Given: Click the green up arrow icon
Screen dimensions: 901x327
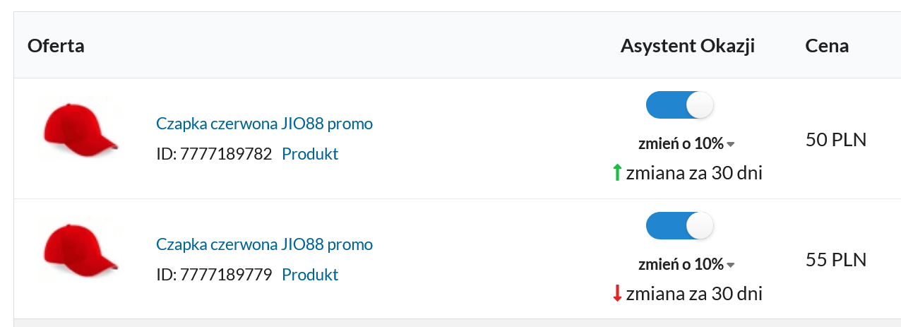Looking at the screenshot, I should click(x=617, y=172).
